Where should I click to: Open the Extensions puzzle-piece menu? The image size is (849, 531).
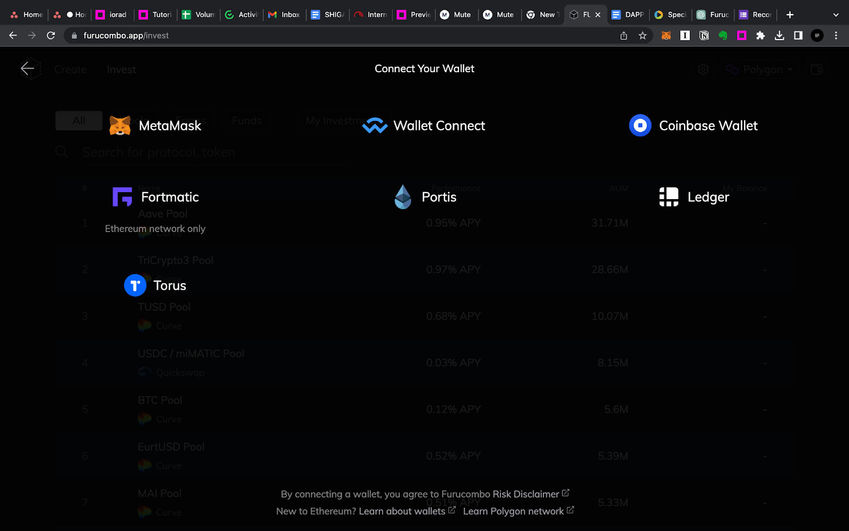click(760, 36)
